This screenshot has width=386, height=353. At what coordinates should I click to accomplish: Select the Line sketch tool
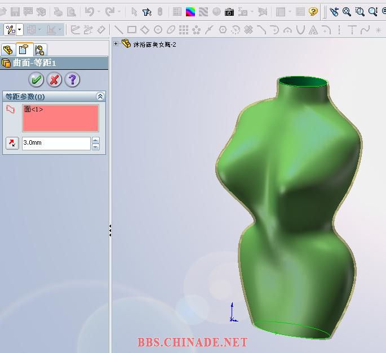pos(119,30)
